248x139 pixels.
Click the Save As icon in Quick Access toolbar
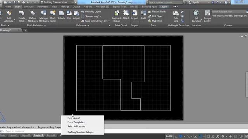(x=19, y=2)
